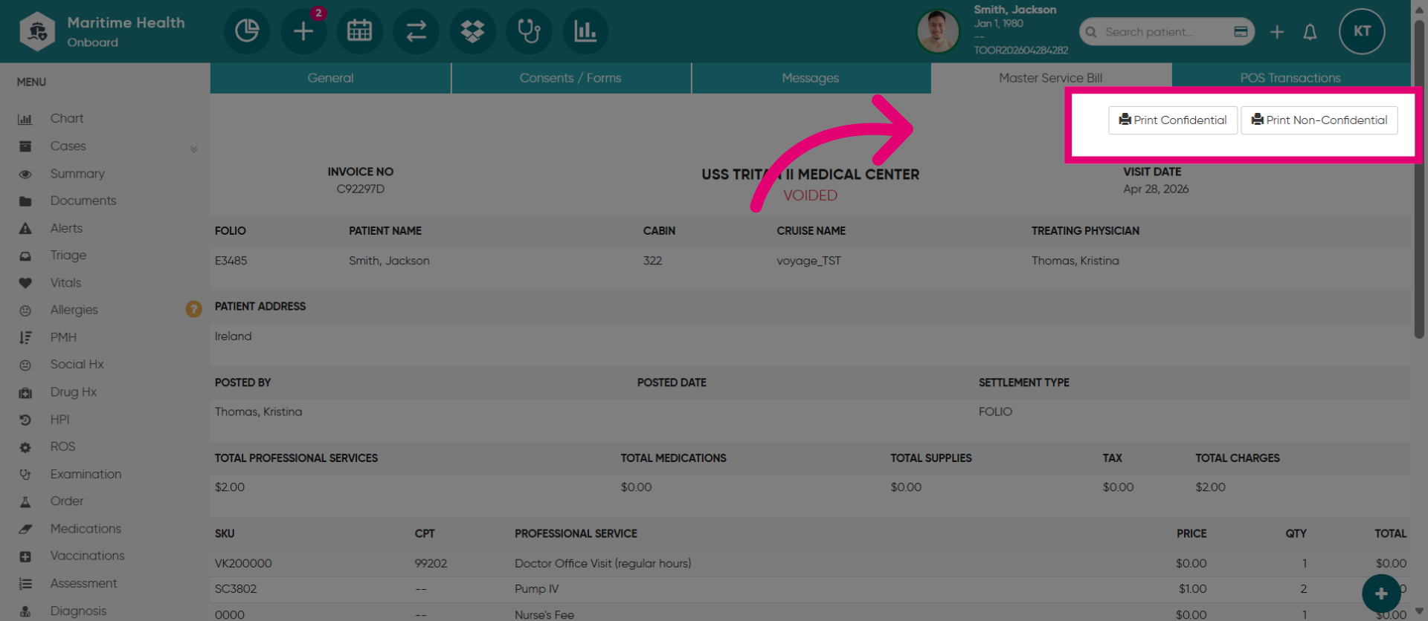Click the Pump IV service row
This screenshot has width=1428, height=621.
click(x=811, y=589)
